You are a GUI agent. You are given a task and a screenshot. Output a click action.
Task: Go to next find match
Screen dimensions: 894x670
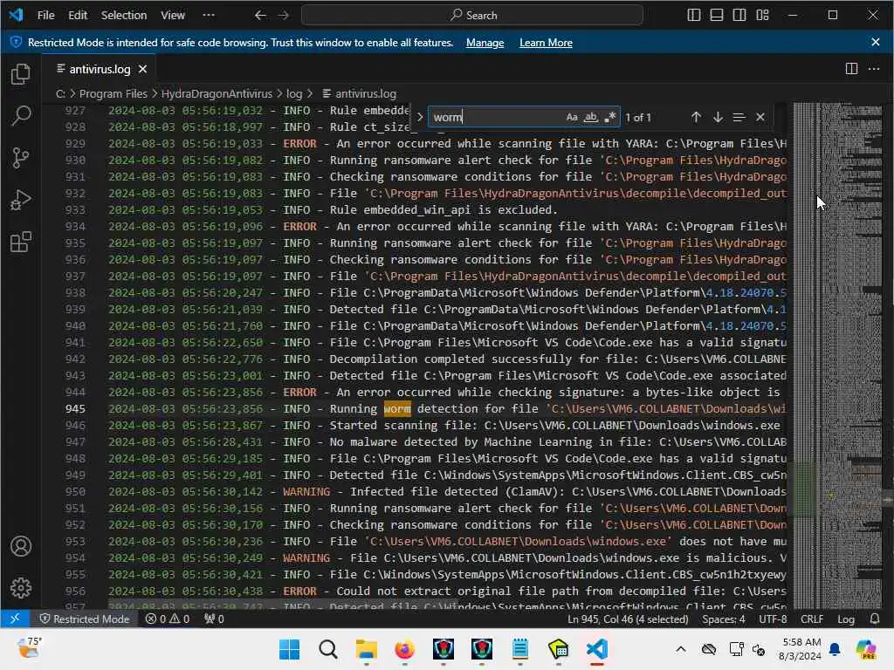[718, 118]
